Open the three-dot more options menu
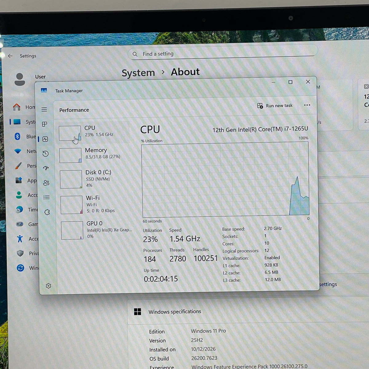This screenshot has height=369, width=369. 307,105
